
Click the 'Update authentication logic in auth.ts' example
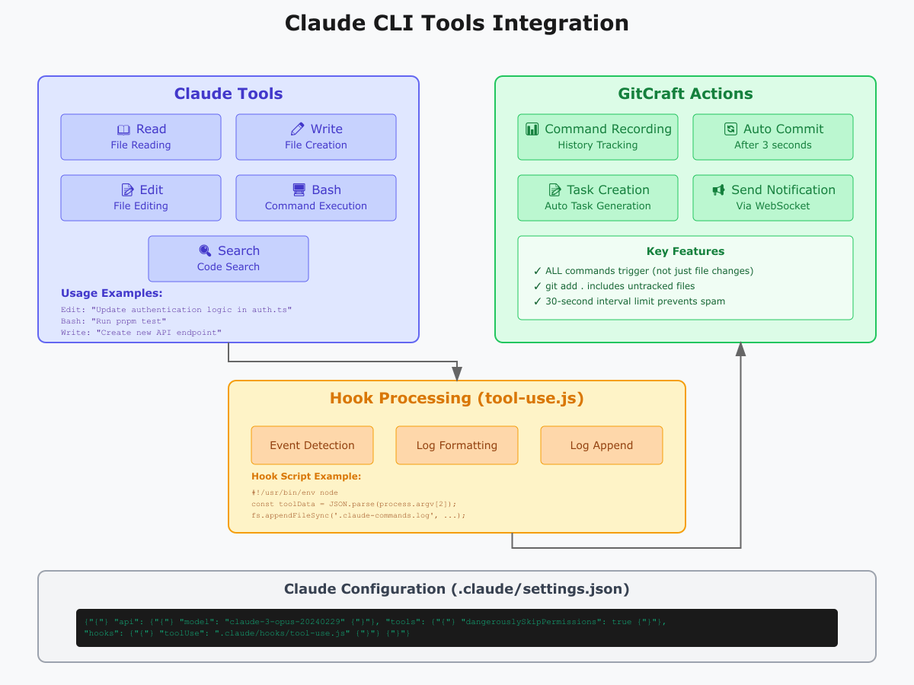point(177,310)
